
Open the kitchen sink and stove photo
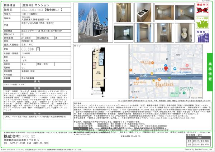pos(144,13)
